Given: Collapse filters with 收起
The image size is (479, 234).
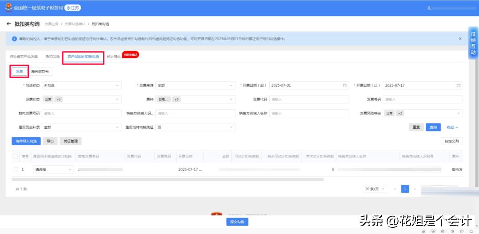Looking at the screenshot, I should point(452,127).
